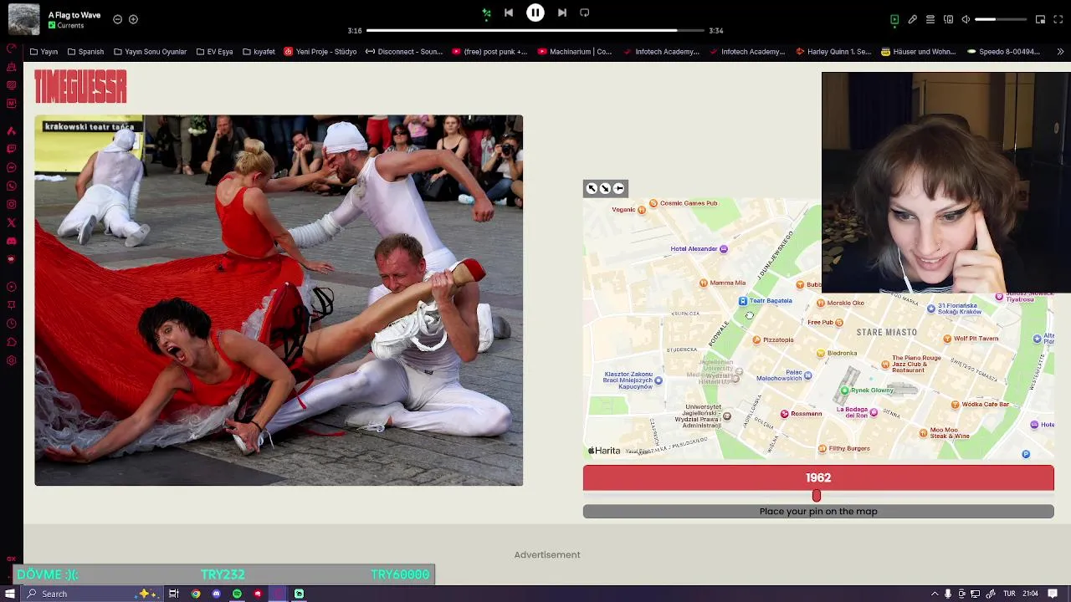The width and height of the screenshot is (1071, 602).
Task: Mute the player volume speaker icon
Action: pos(966,19)
